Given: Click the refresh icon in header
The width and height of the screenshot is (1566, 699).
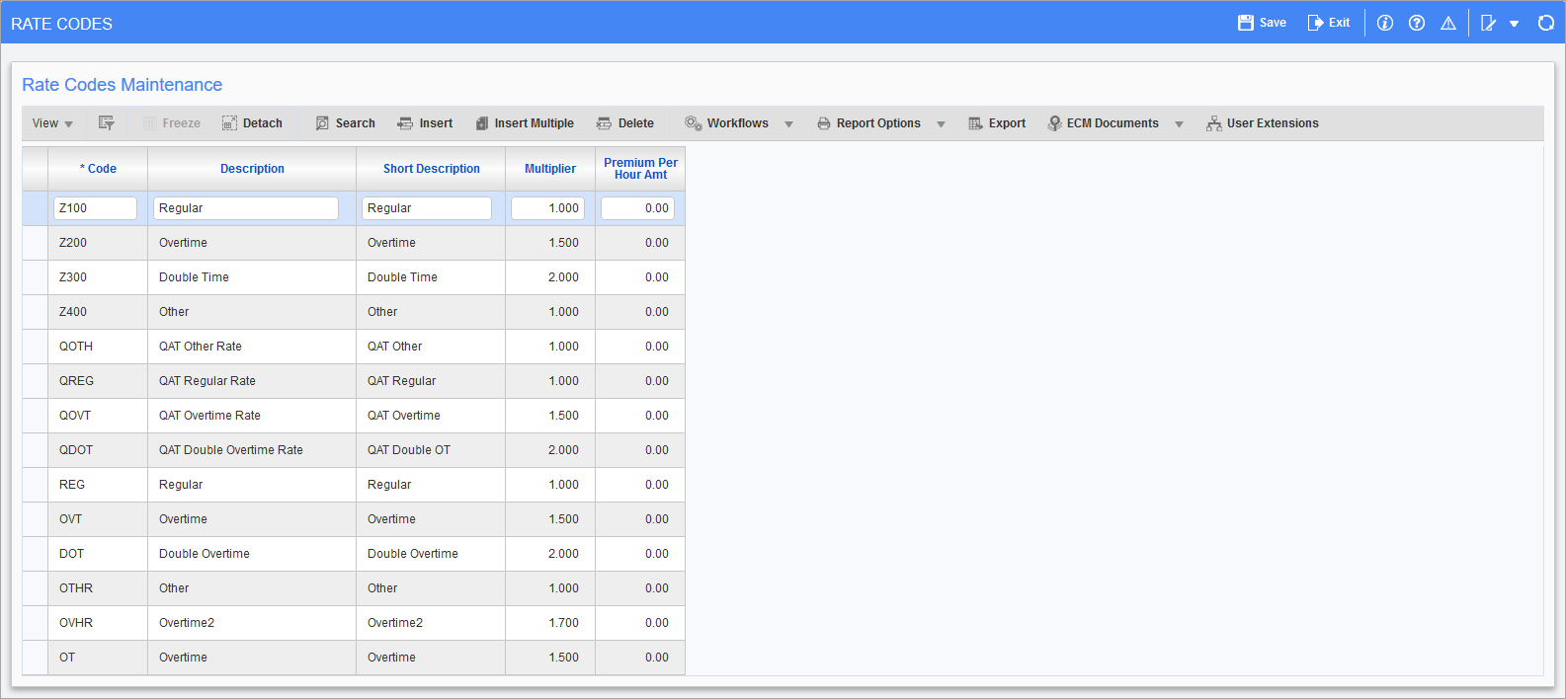Looking at the screenshot, I should (1545, 23).
